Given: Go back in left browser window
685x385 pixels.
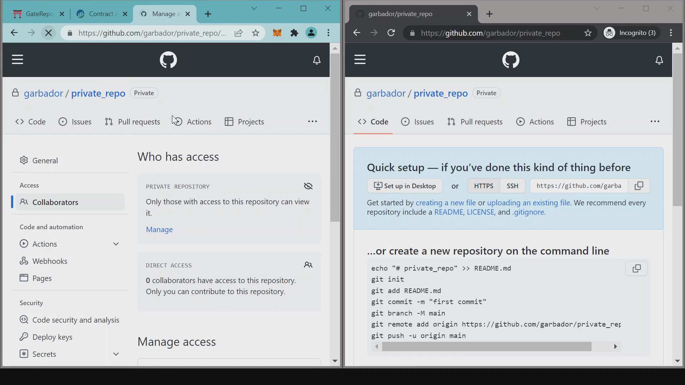Looking at the screenshot, I should point(14,33).
